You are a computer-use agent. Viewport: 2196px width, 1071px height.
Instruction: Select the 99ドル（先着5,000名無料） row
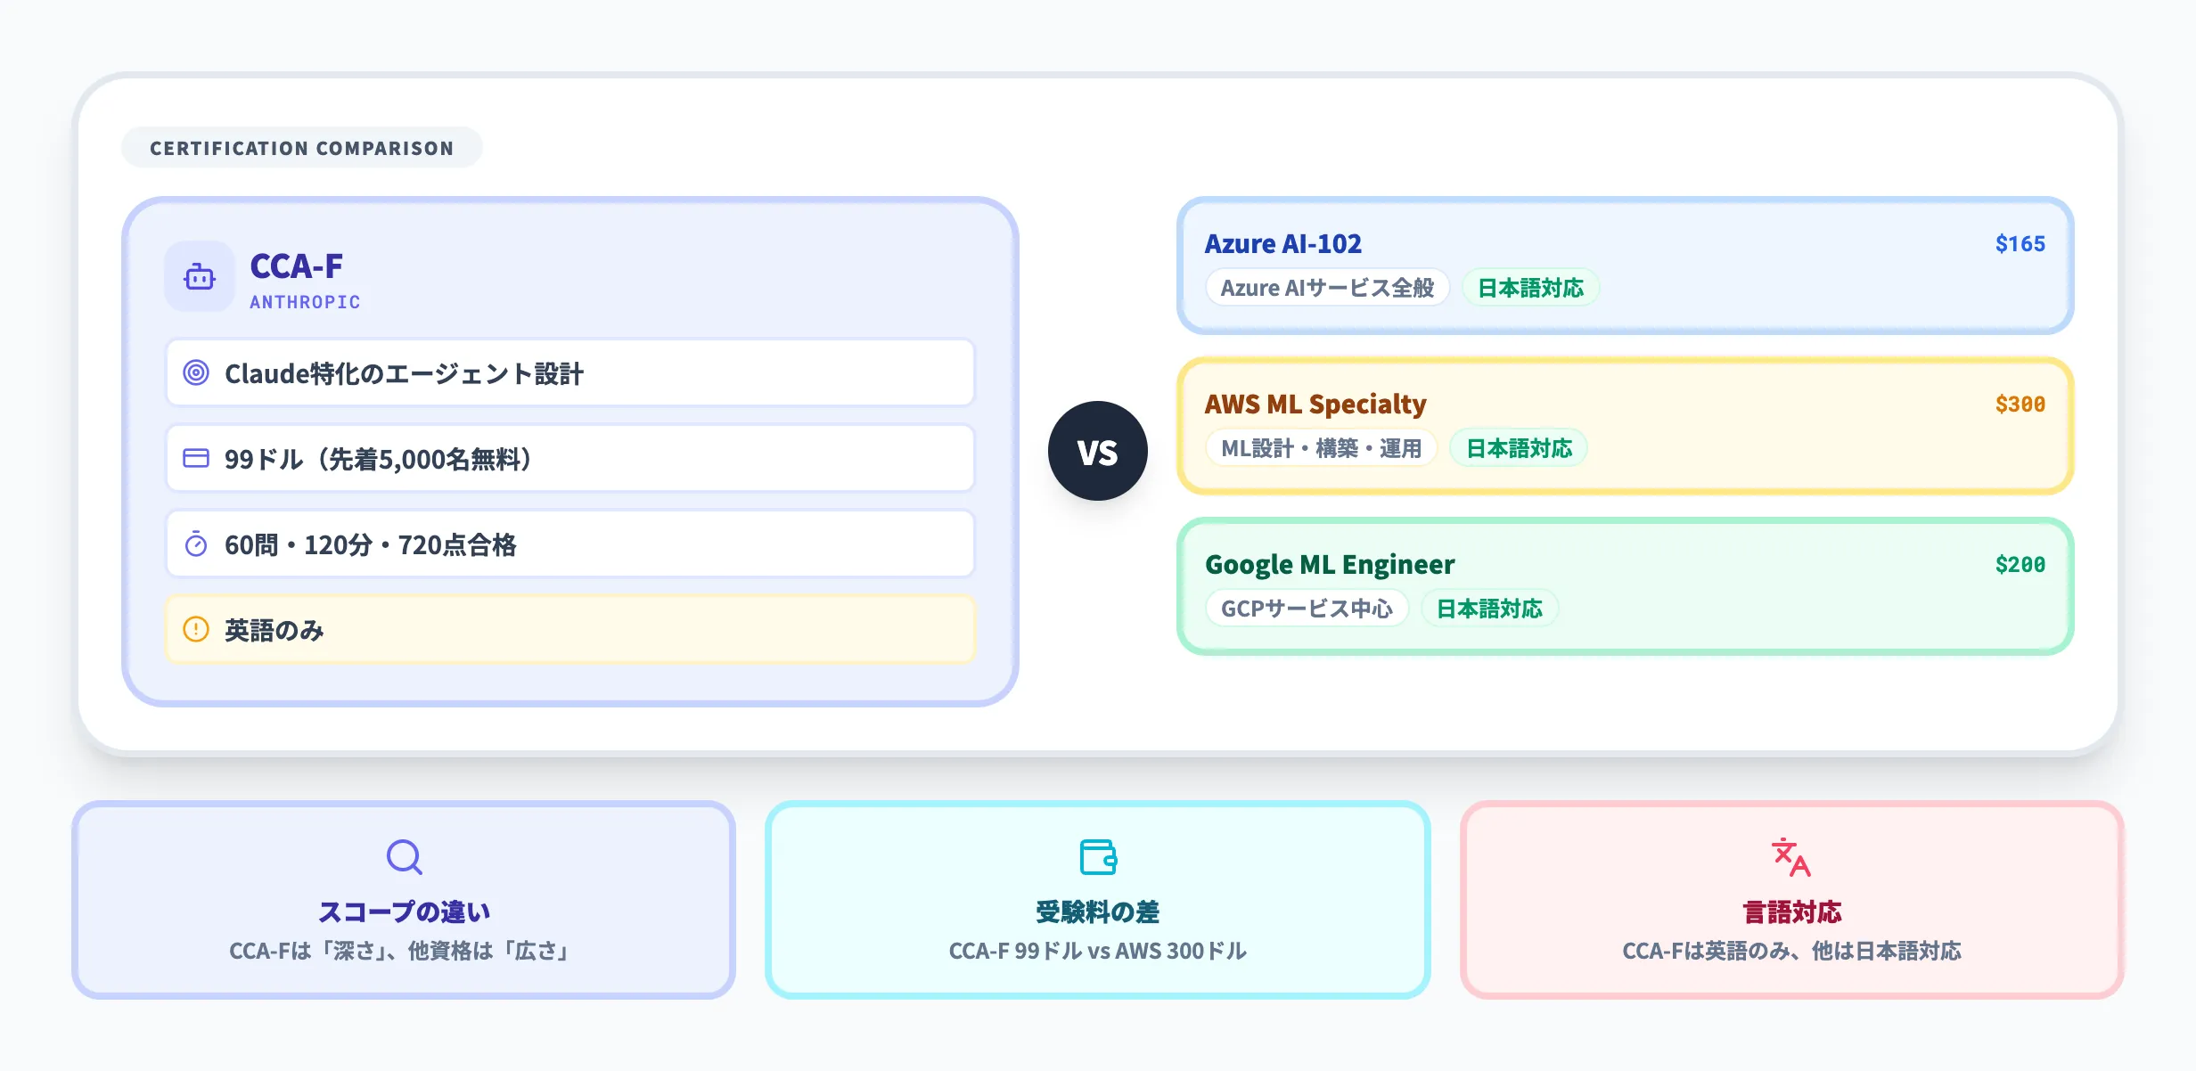pos(570,458)
